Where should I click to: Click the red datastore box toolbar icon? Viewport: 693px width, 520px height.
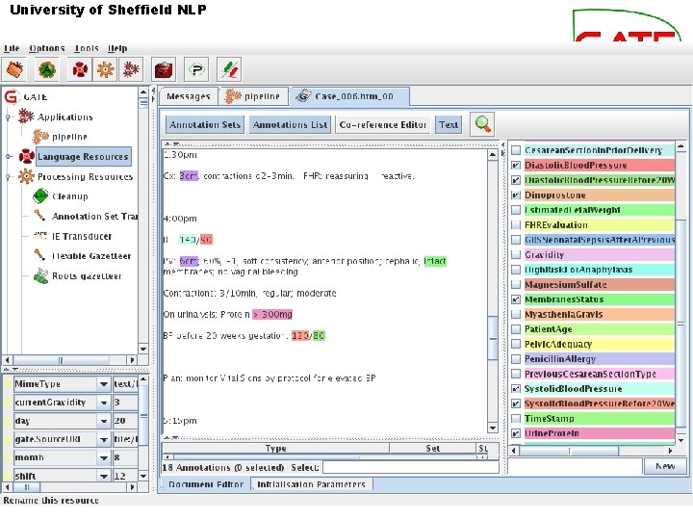(164, 69)
